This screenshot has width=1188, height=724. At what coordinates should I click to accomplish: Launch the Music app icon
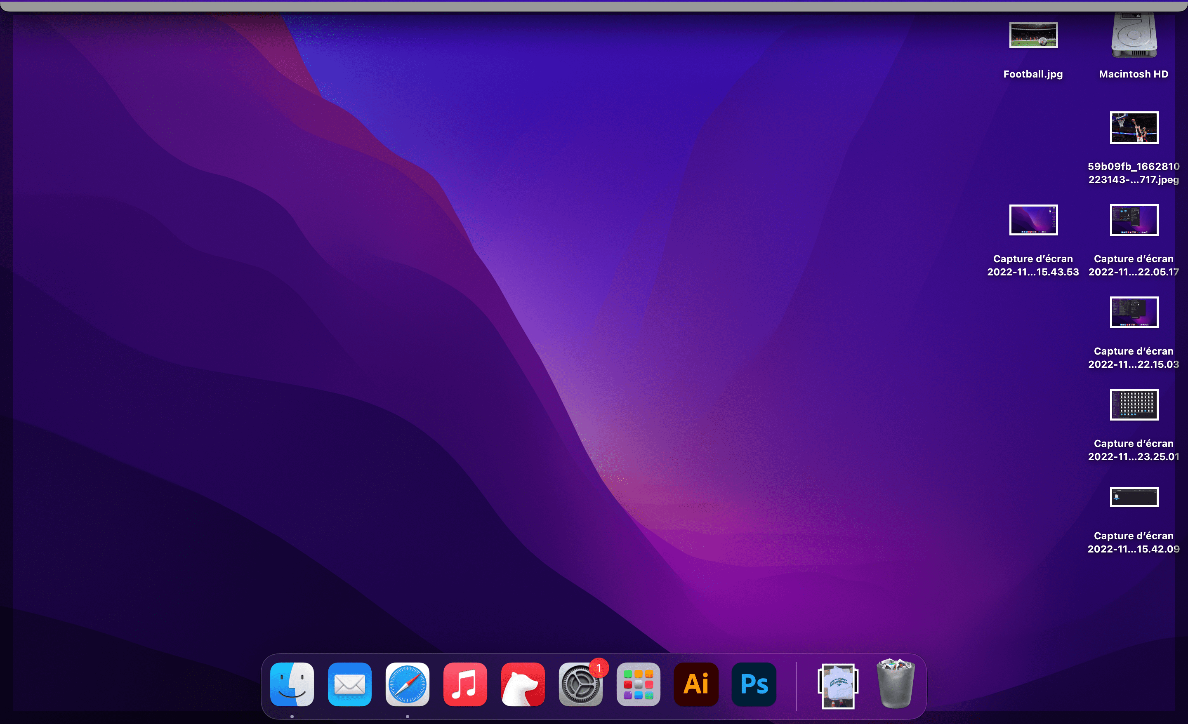tap(465, 684)
